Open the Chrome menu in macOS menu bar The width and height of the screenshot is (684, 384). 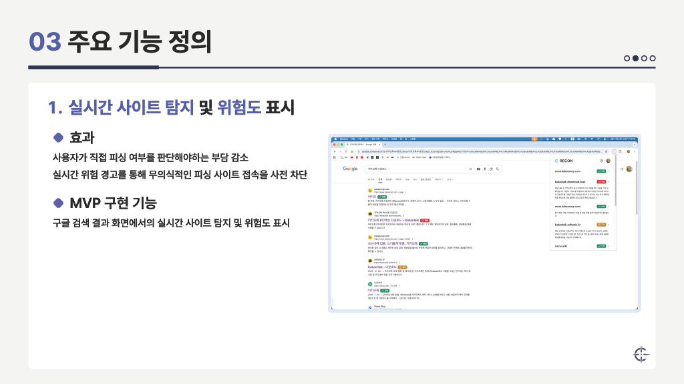(x=344, y=138)
